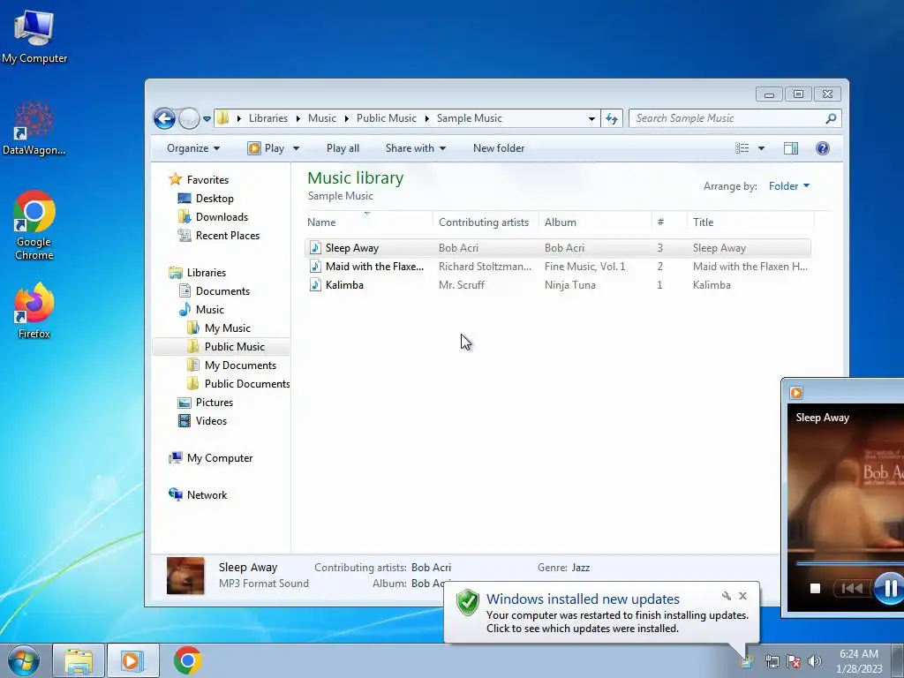
Task: Open the Explorer help icon
Action: [x=823, y=148]
